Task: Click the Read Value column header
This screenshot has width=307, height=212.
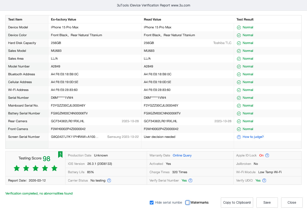Action: (x=152, y=19)
